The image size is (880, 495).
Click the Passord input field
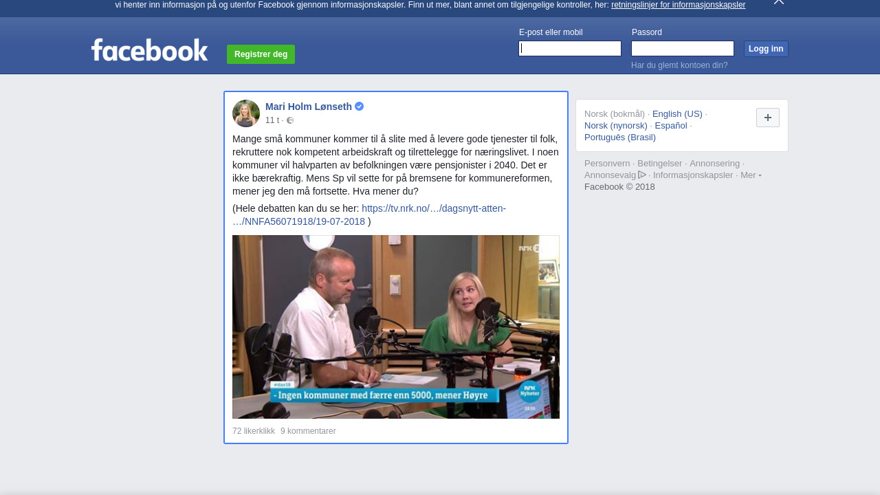682,49
